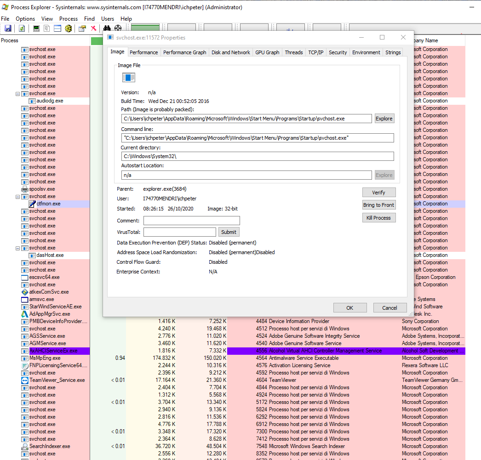The height and width of the screenshot is (460, 481).
Task: Click the Verify button
Action: coord(379,193)
